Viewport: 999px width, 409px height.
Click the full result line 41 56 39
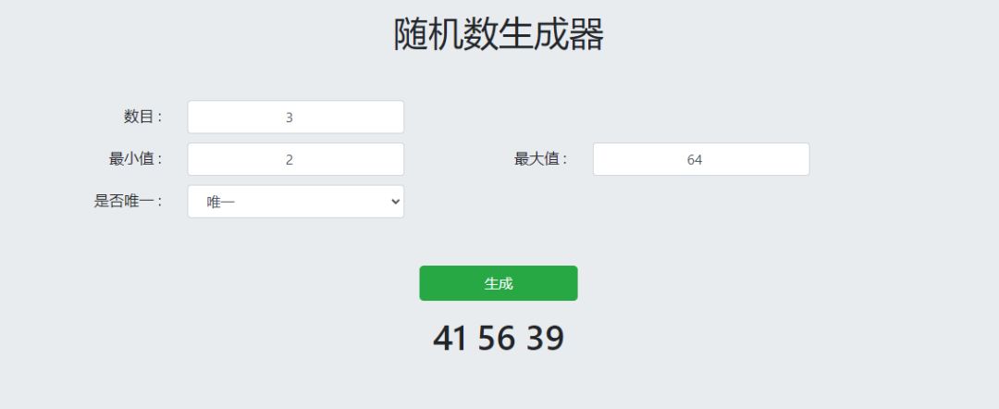pyautogui.click(x=498, y=339)
